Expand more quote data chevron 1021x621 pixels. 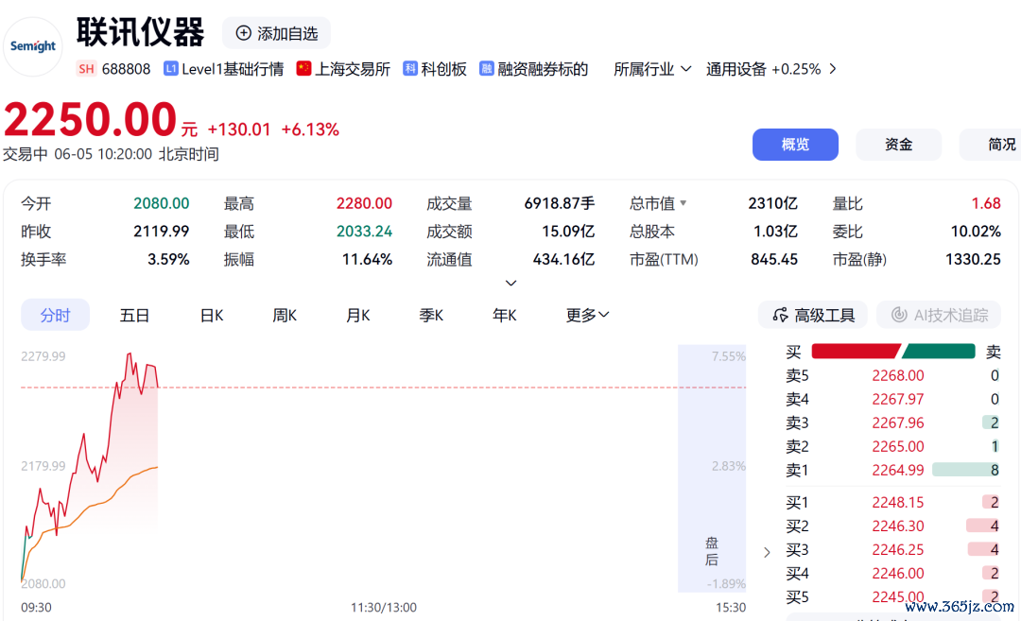pos(511,284)
